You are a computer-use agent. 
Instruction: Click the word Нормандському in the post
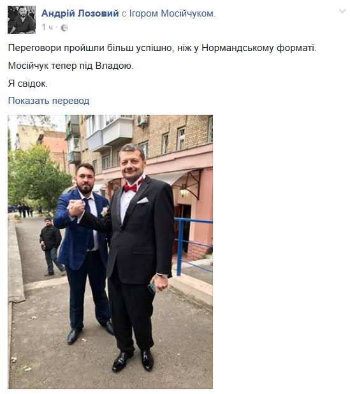(x=237, y=48)
